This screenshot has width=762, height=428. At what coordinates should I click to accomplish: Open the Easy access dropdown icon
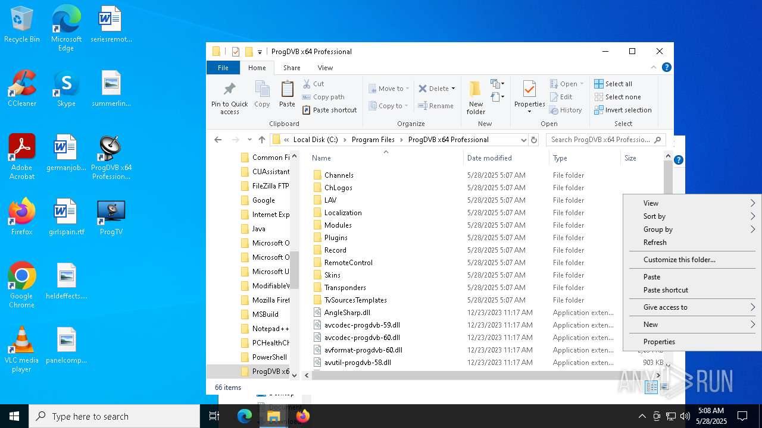[x=497, y=97]
